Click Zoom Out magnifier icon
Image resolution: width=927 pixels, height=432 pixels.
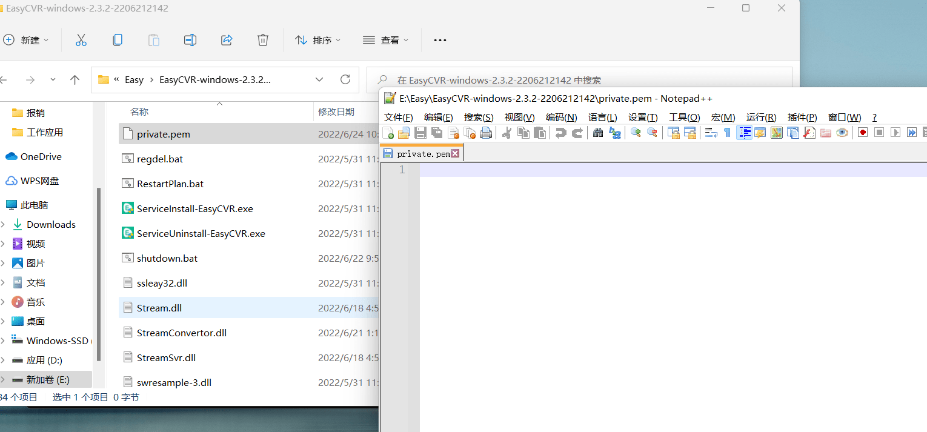point(652,133)
